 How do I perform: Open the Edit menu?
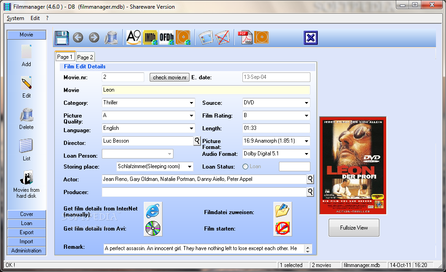(35, 18)
